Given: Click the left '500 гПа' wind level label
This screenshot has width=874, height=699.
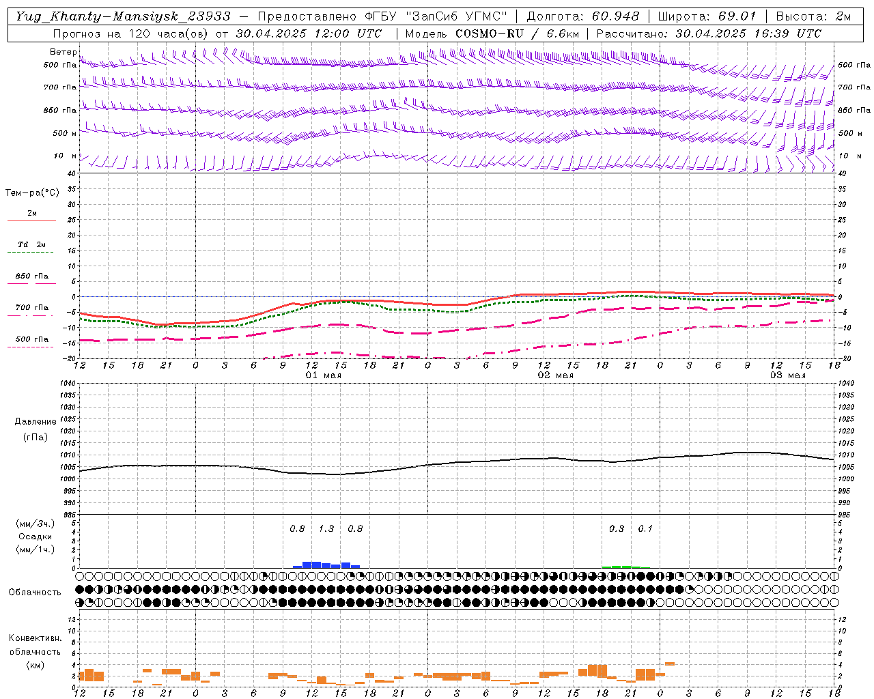Looking at the screenshot, I should pyautogui.click(x=60, y=65).
